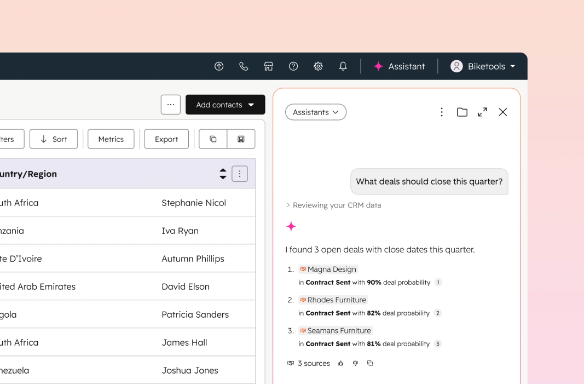Image resolution: width=584 pixels, height=384 pixels.
Task: Open the Metrics button
Action: click(x=111, y=139)
